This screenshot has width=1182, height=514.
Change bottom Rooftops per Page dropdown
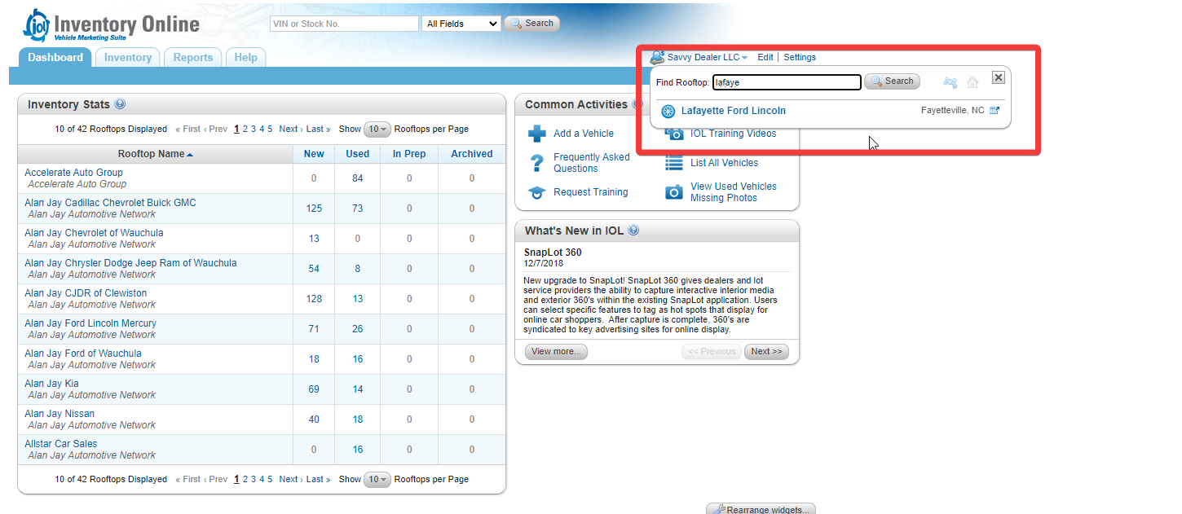coord(377,479)
